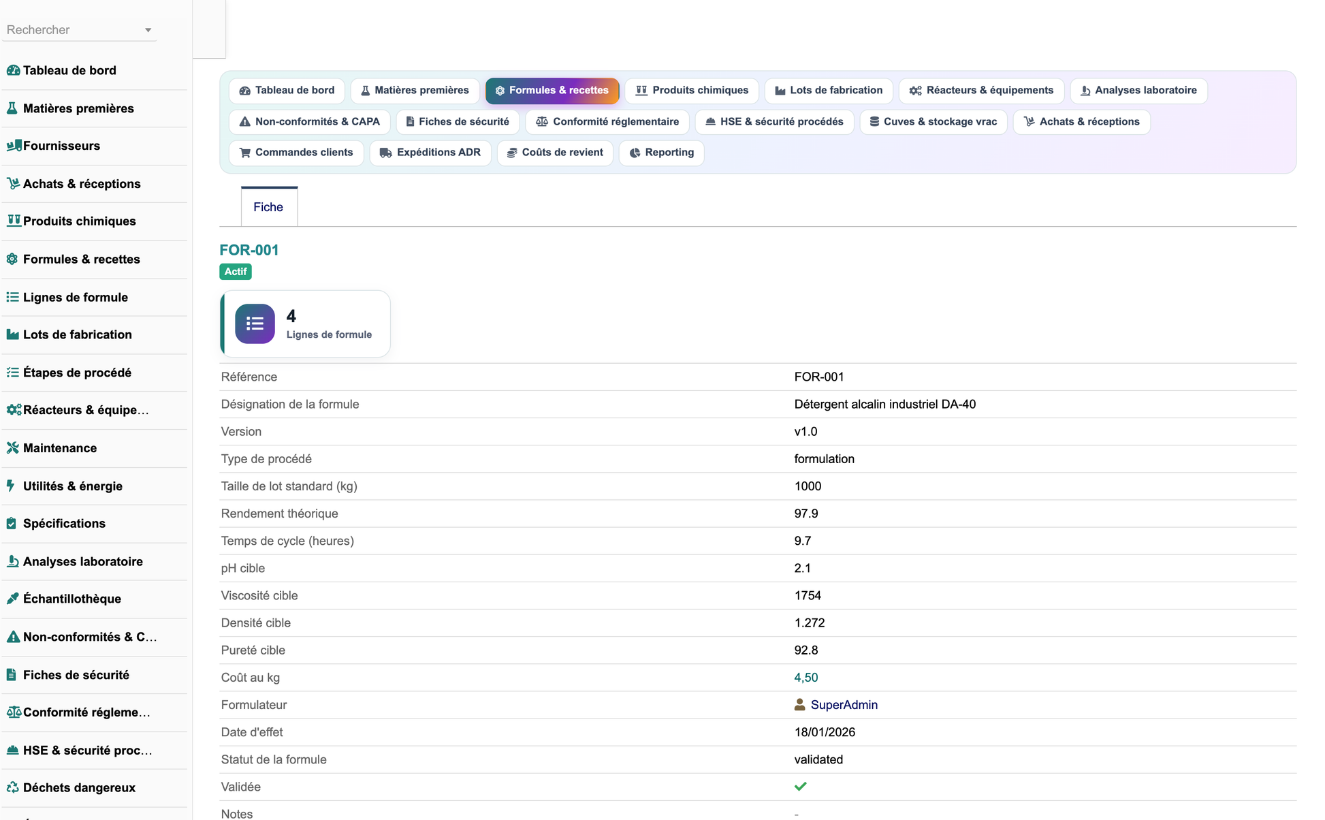This screenshot has height=820, width=1325.
Task: Click the Non-conformités sidebar warning icon
Action: pyautogui.click(x=13, y=637)
